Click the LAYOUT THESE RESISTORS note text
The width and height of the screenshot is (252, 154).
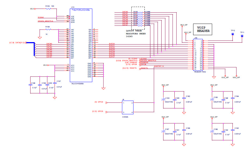pyautogui.click(x=135, y=33)
